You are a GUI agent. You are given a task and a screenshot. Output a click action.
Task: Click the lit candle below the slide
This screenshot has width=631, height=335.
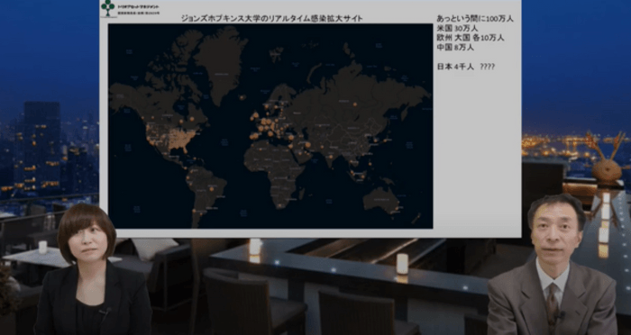(255, 247)
